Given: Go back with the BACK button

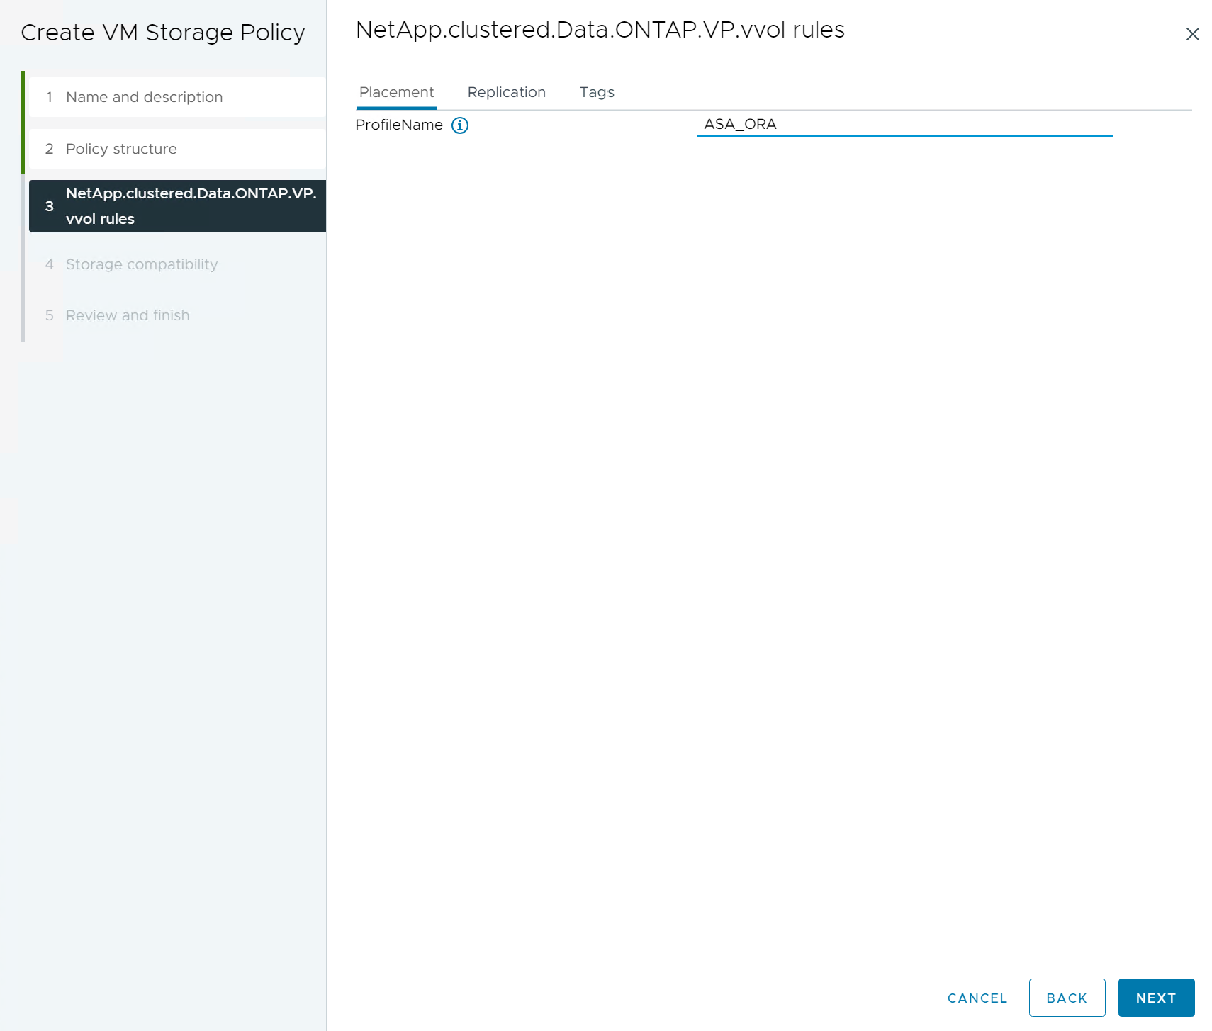Looking at the screenshot, I should pos(1067,998).
